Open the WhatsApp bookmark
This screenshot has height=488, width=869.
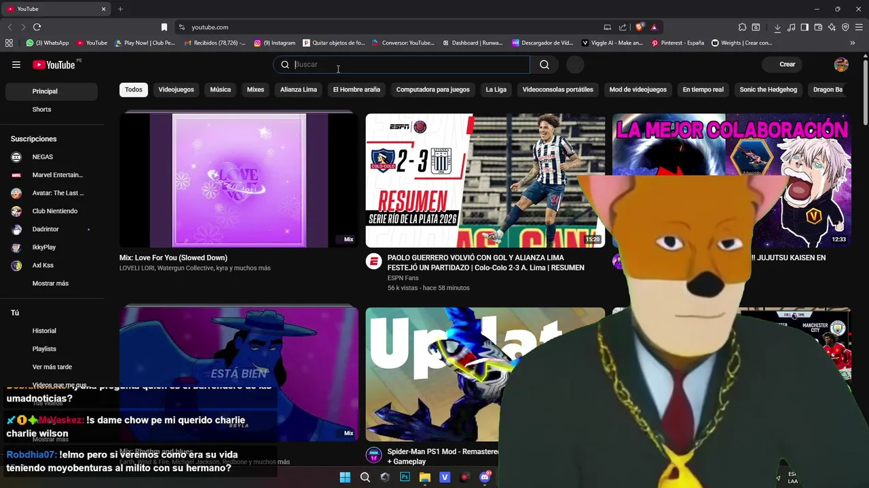click(48, 43)
